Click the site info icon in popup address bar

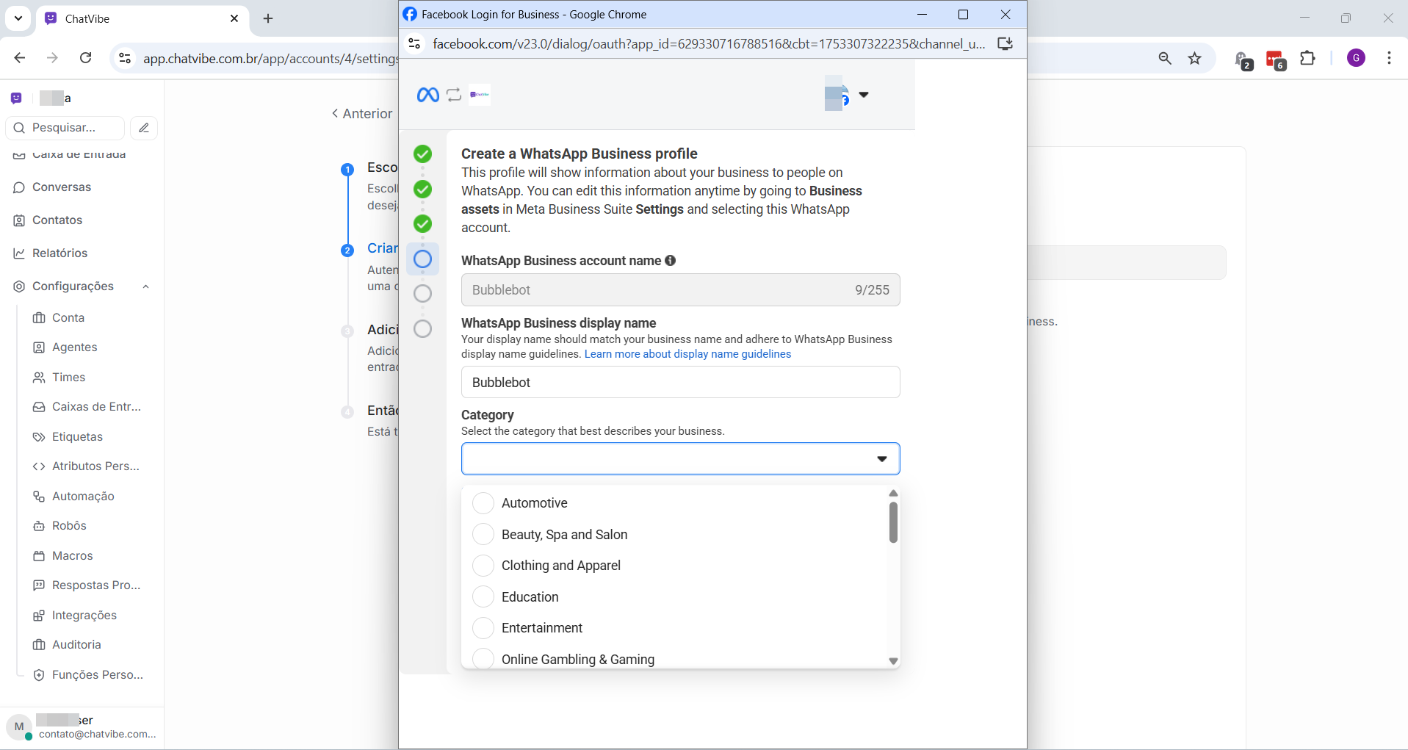click(x=415, y=44)
